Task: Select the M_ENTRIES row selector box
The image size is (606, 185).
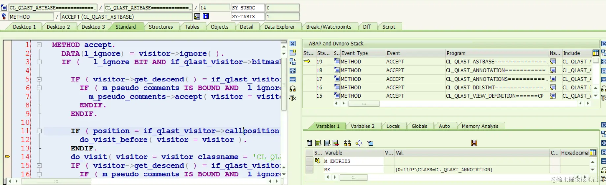Action: point(309,161)
